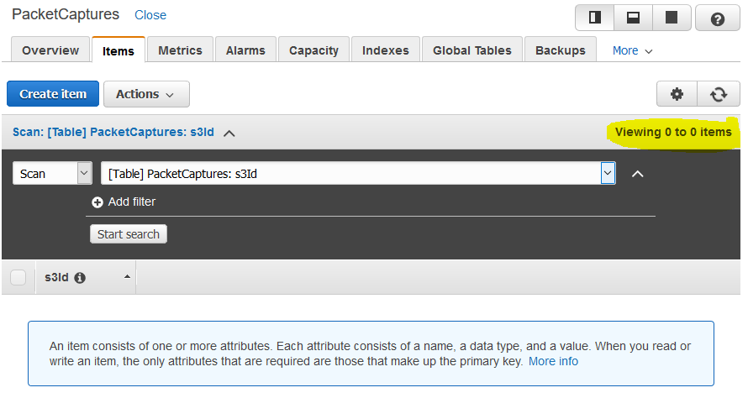Click the Start search button

click(x=129, y=234)
